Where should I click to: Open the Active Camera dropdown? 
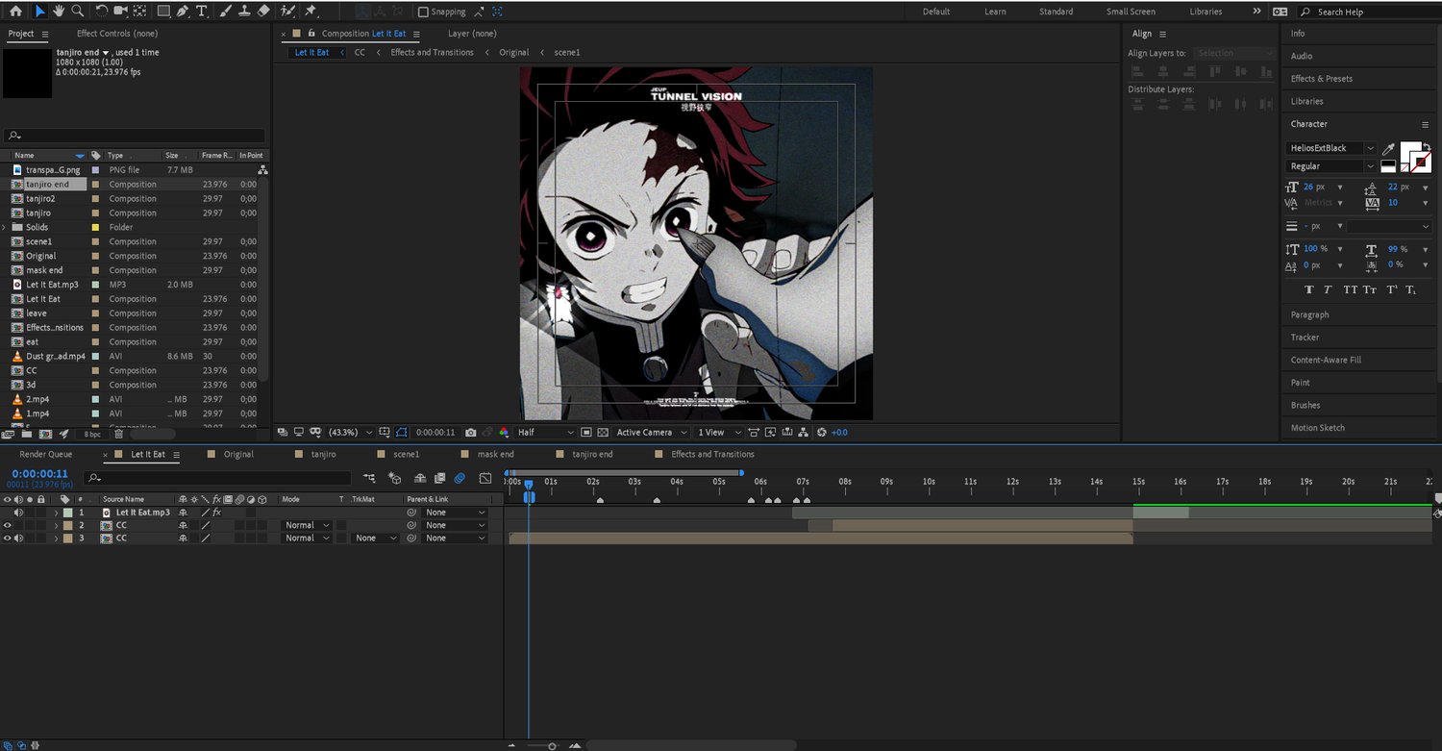[652, 433]
